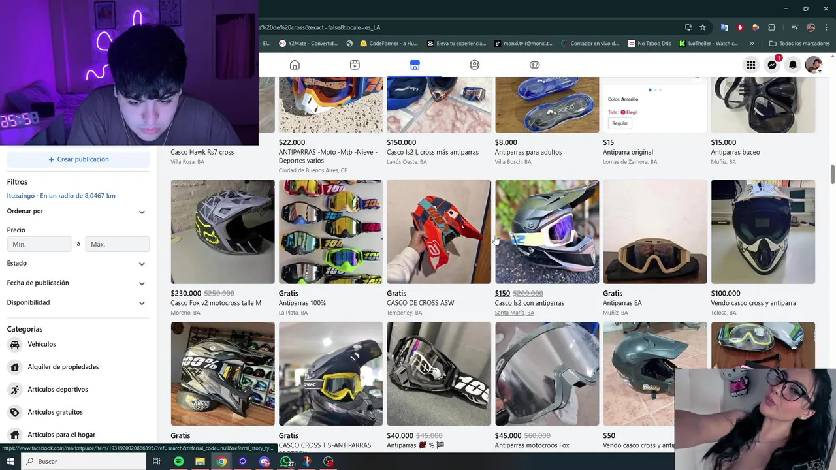Expand the Fecha de publicación filter
This screenshot has height=470, width=836.
click(x=78, y=283)
